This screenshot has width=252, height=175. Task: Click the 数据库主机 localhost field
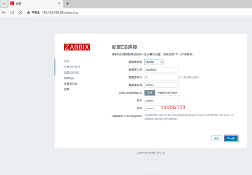tap(161, 70)
